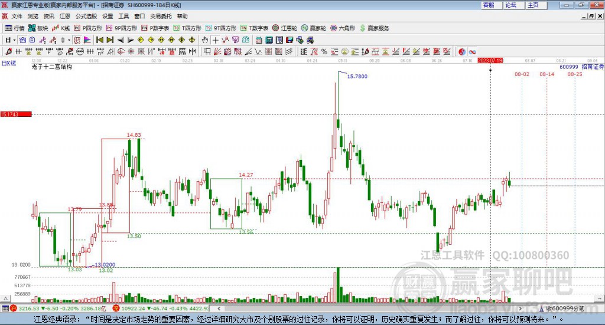Click the 客服 button in title bar
The height and width of the screenshot is (325, 605).
(491, 5)
